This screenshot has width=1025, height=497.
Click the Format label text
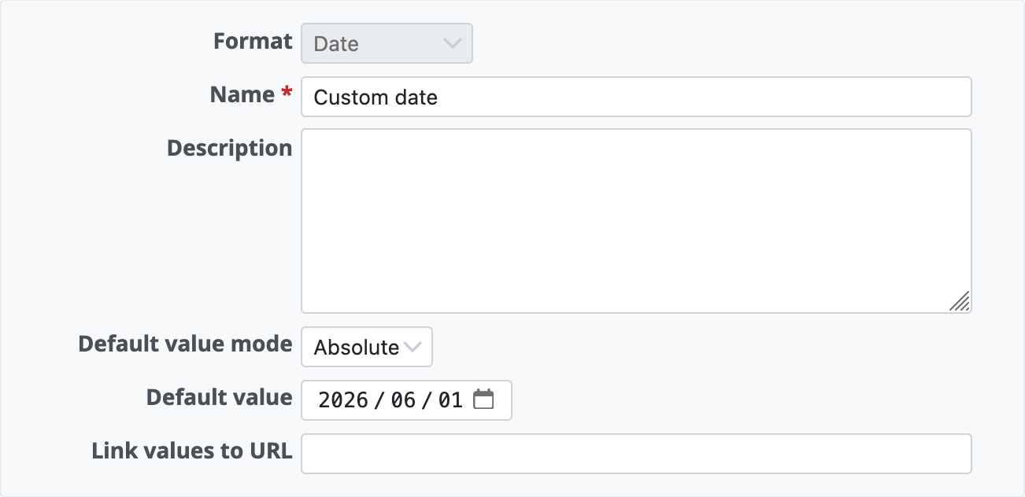click(x=253, y=42)
